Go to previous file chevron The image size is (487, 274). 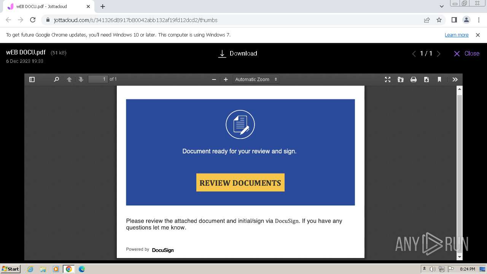pyautogui.click(x=414, y=54)
